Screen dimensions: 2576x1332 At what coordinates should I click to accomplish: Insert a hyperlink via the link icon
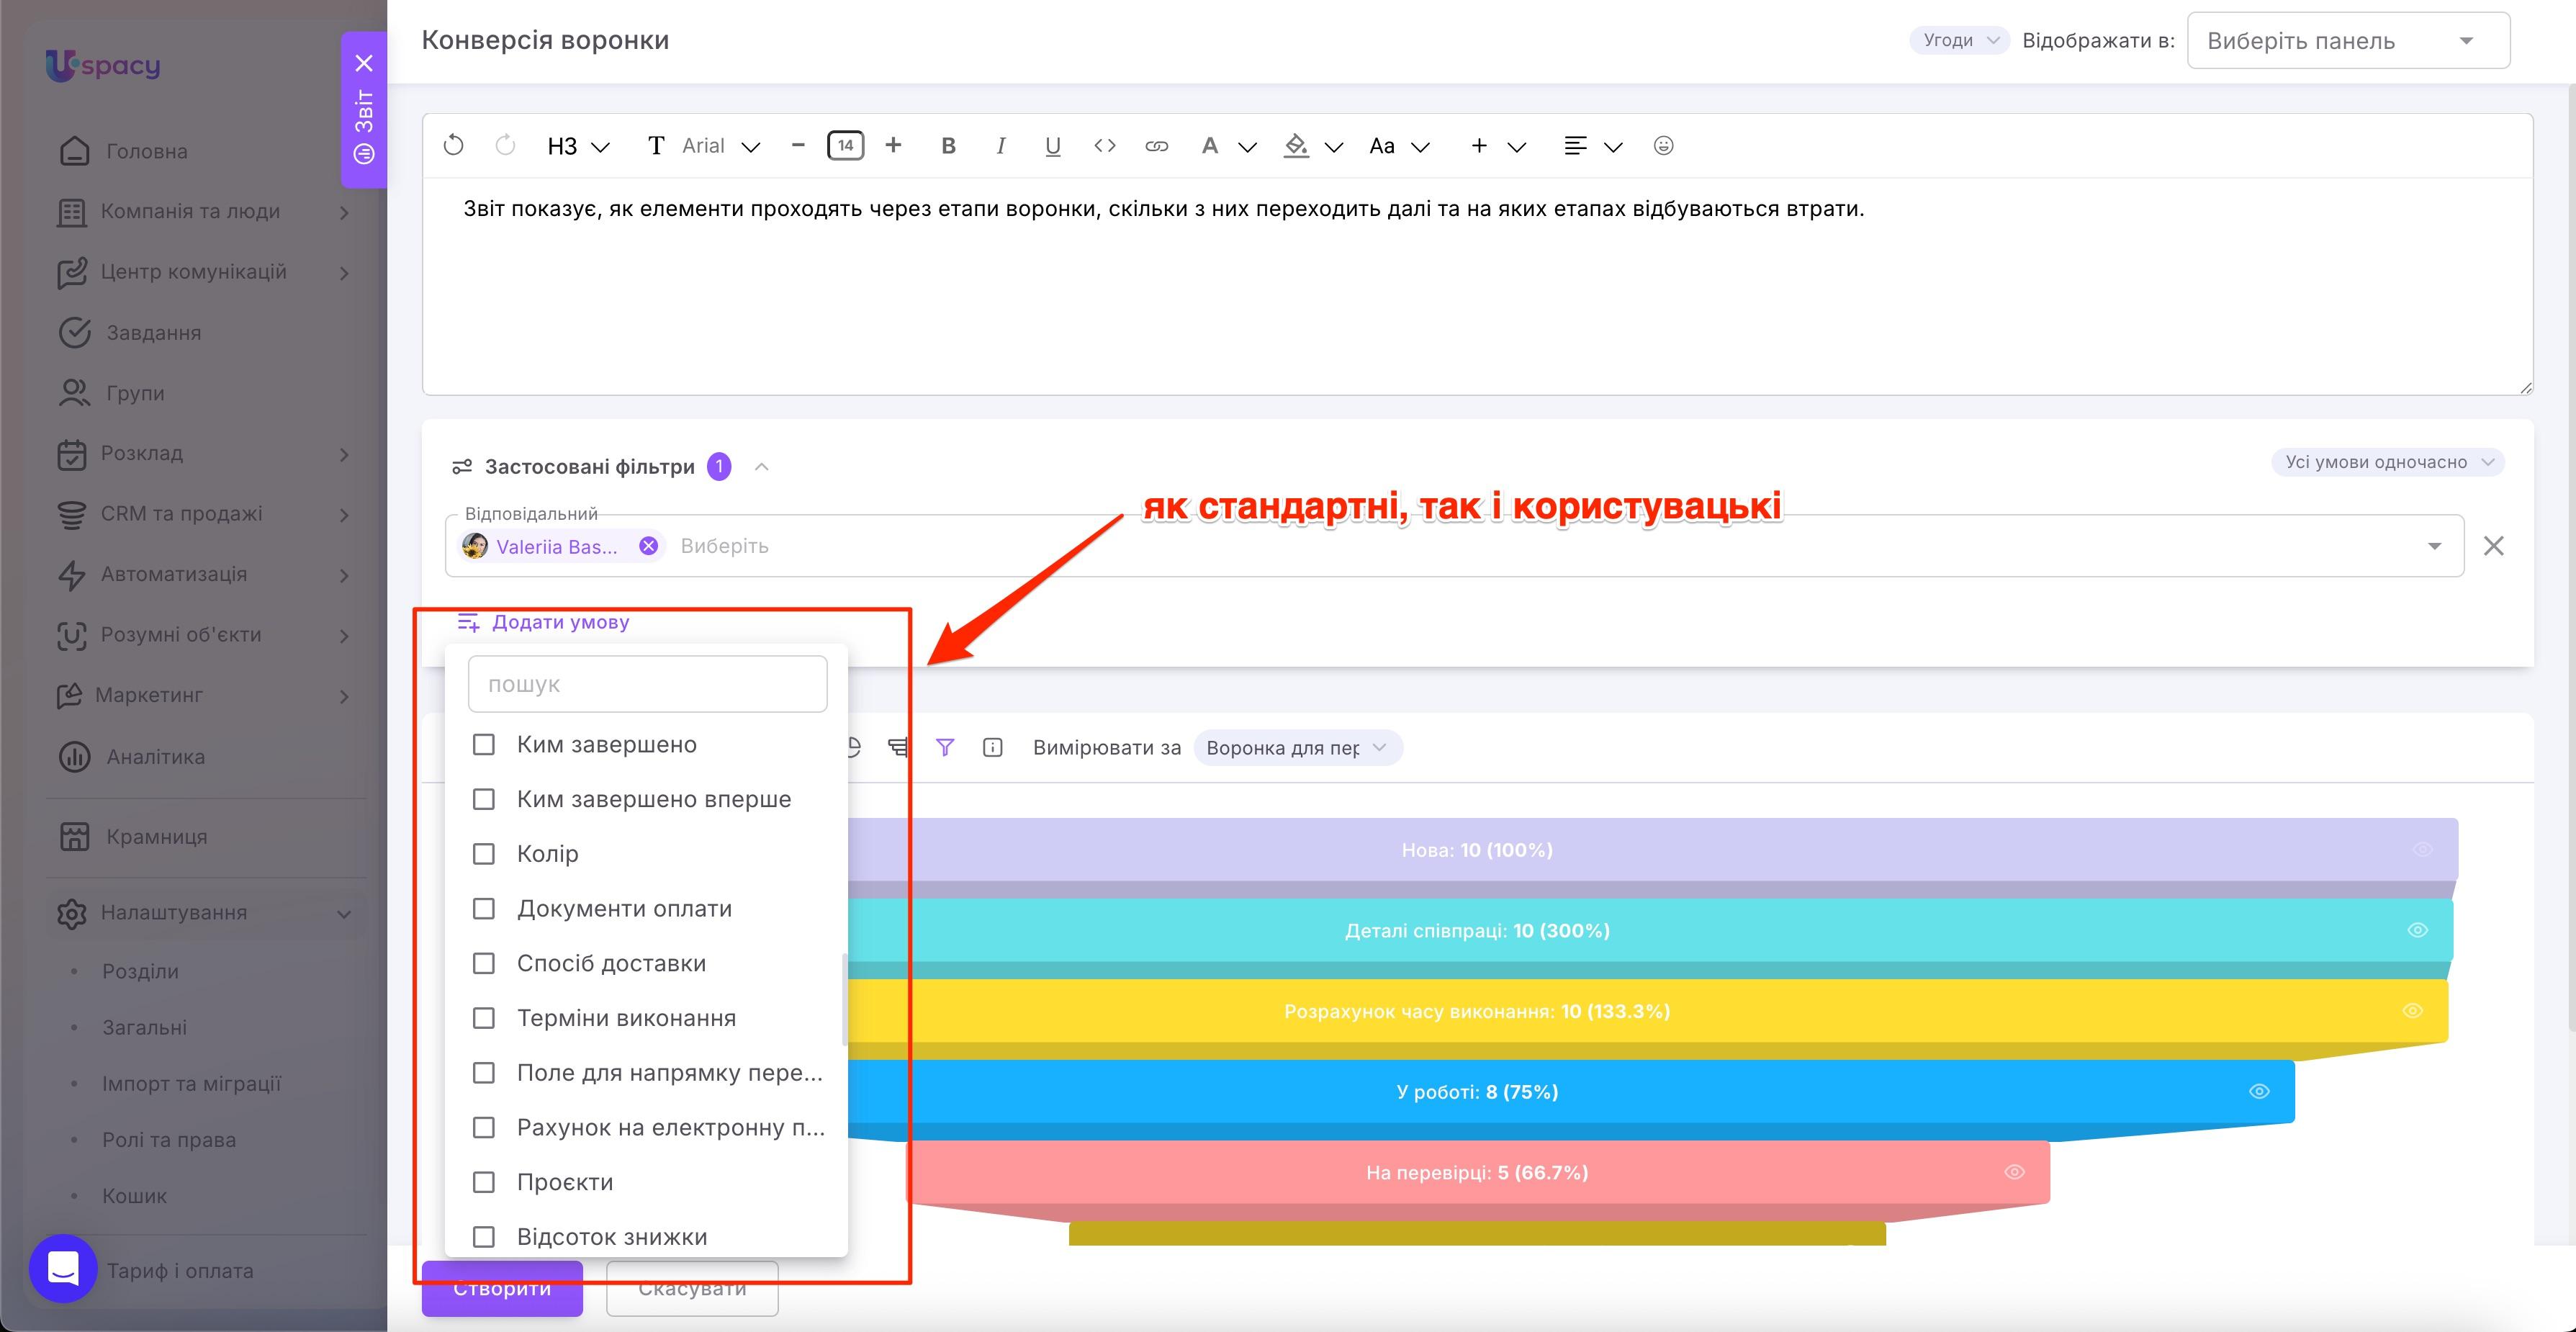(x=1156, y=146)
